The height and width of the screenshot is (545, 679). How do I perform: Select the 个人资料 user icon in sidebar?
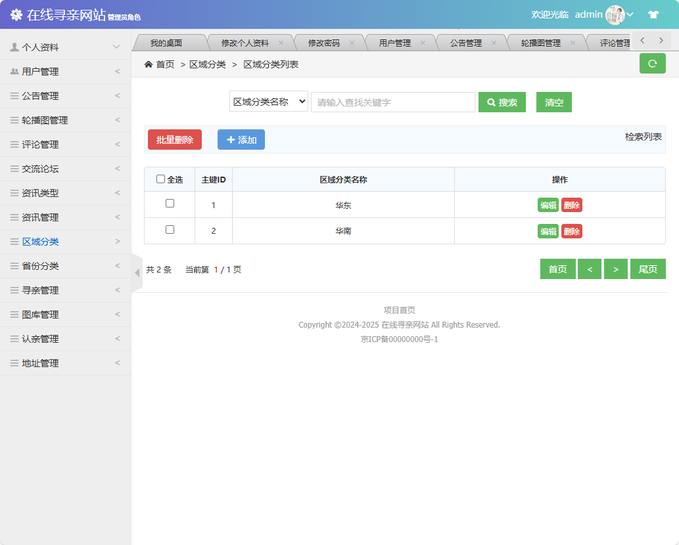coord(15,46)
